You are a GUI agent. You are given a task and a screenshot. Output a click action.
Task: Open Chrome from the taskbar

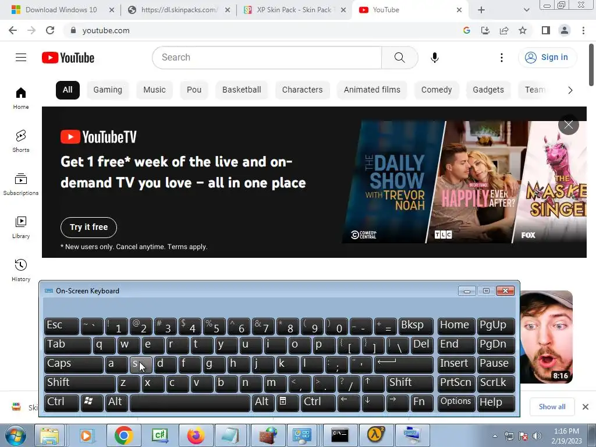[123, 435]
